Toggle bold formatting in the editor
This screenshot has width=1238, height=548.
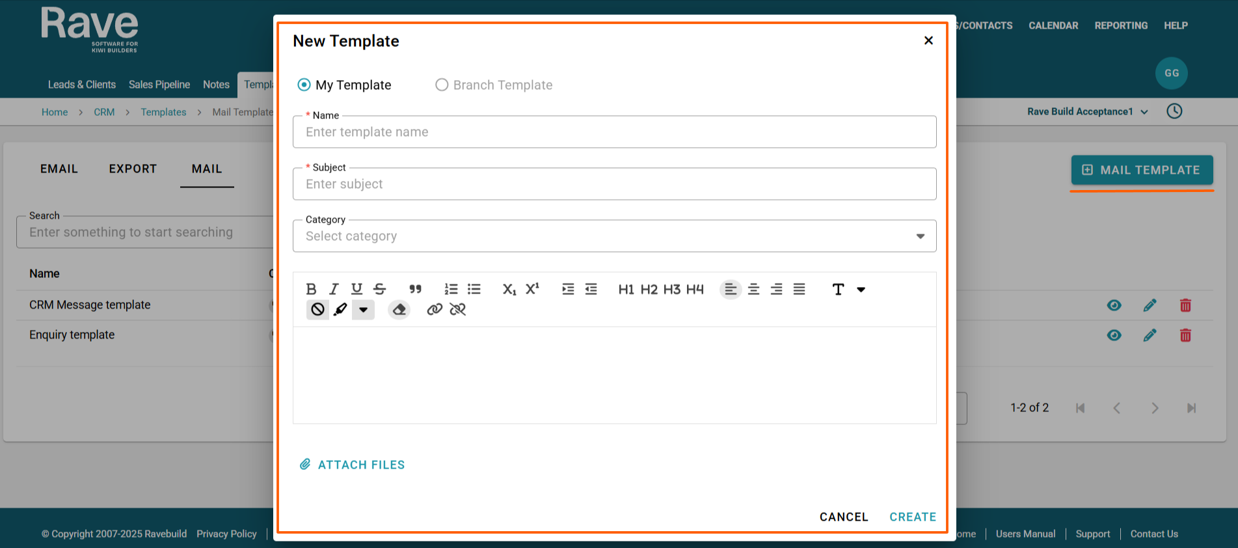point(311,289)
